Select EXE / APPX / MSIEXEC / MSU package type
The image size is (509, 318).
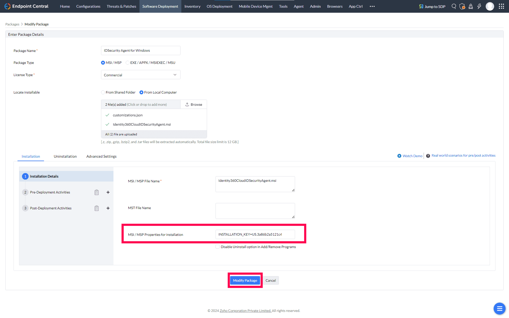(x=128, y=63)
